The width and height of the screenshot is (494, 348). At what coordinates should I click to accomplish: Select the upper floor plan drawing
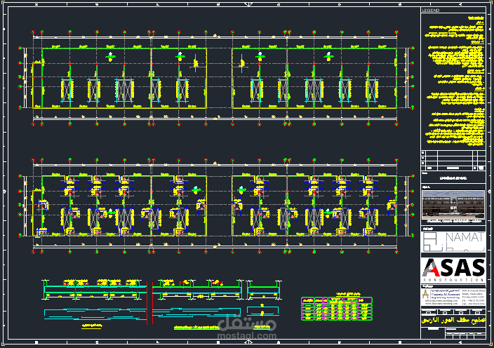coord(216,78)
